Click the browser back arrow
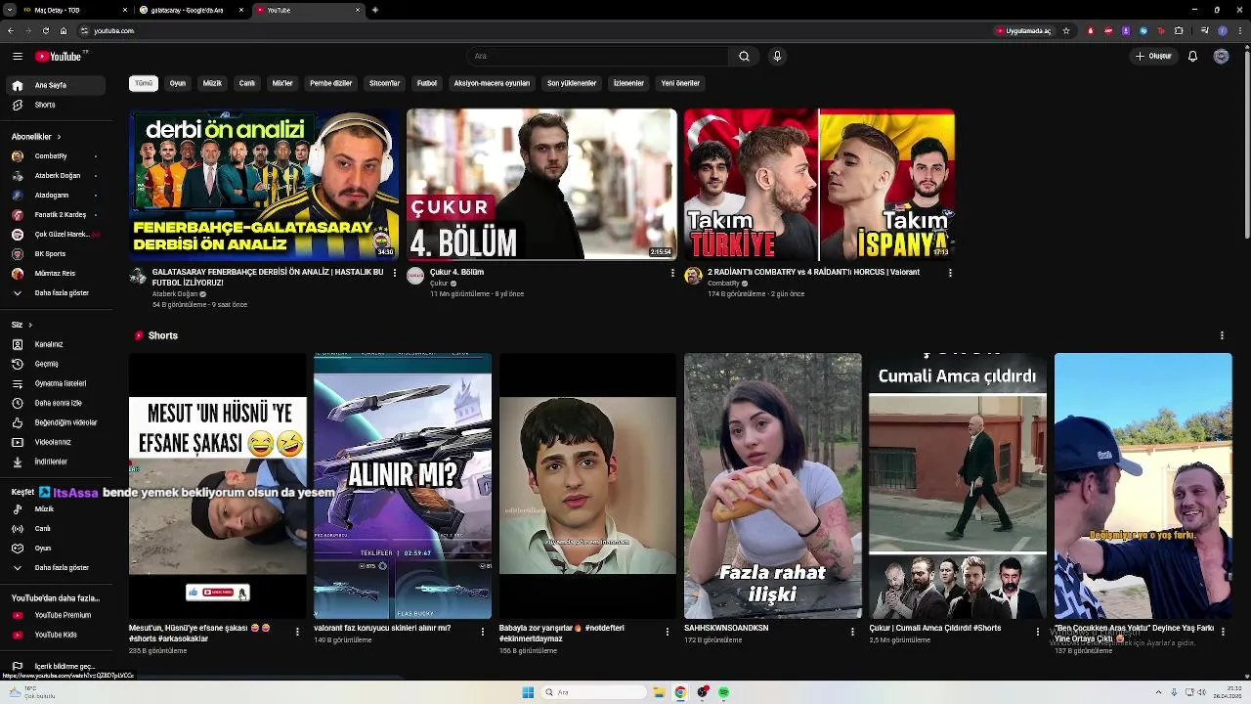1251x704 pixels. pos(10,30)
